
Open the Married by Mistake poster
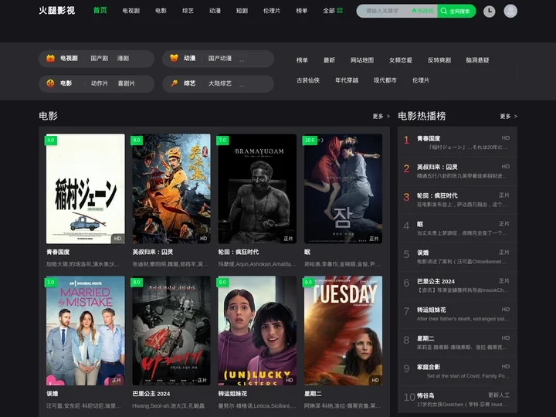click(x=86, y=331)
